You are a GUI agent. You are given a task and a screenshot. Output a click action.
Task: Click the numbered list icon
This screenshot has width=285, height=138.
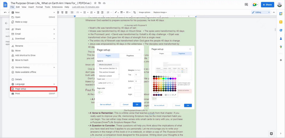[x=91, y=12]
